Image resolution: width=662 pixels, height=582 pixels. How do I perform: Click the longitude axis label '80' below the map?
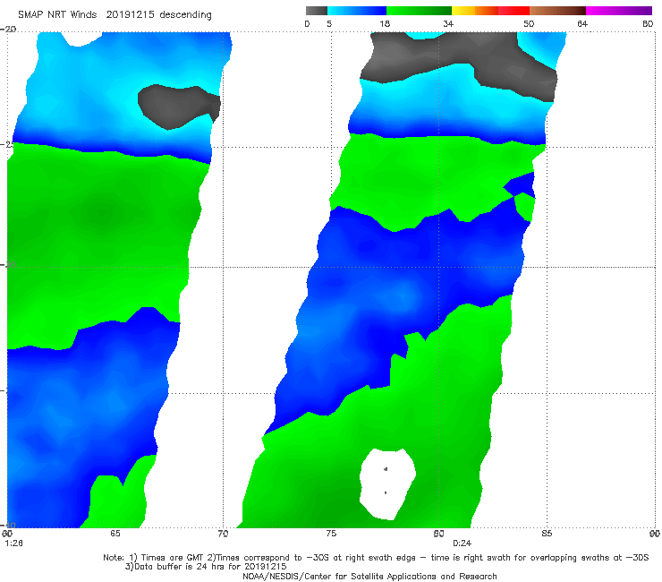tap(438, 534)
